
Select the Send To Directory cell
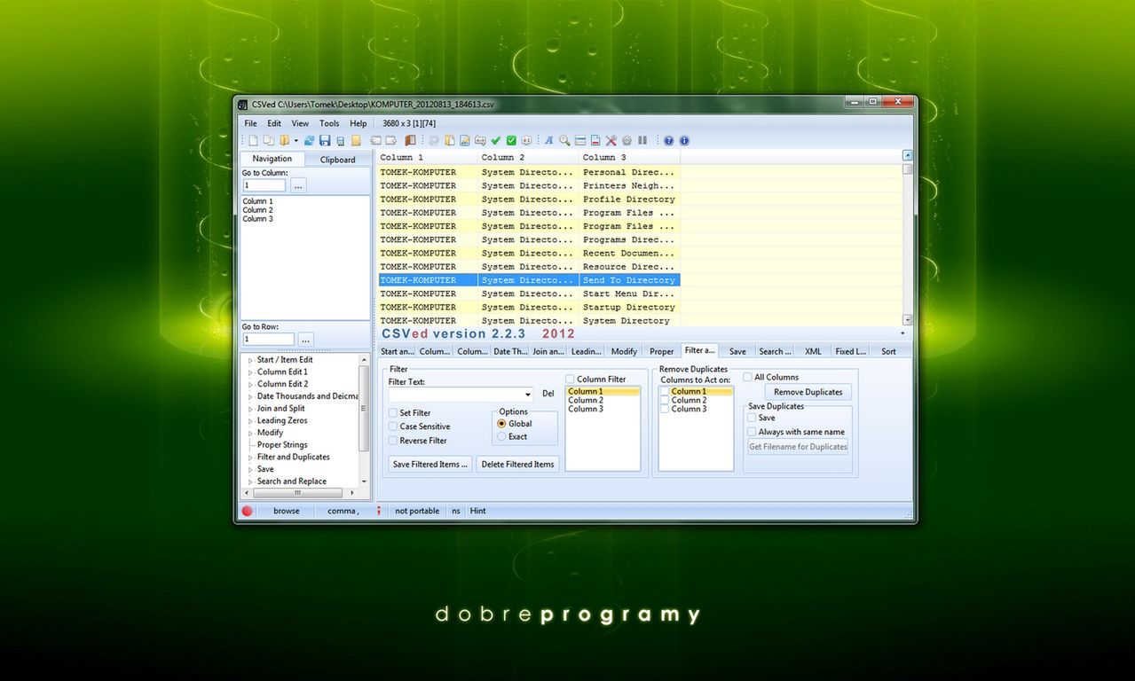629,280
